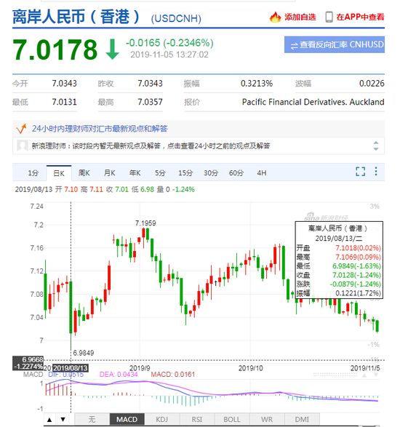Click the 新浪理财师 news message text
This screenshot has height=427, width=400.
coord(151,146)
